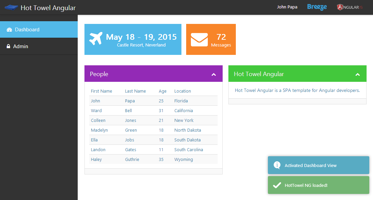
Task: Click age 31 in Ward's row
Action: 161,111
